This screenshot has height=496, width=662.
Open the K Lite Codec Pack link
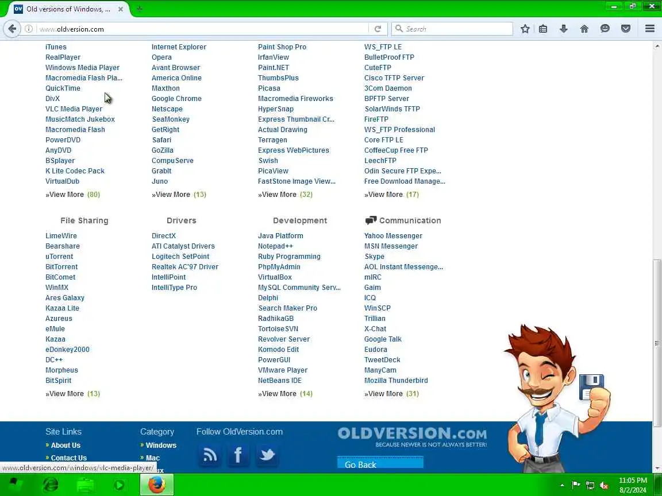75,171
